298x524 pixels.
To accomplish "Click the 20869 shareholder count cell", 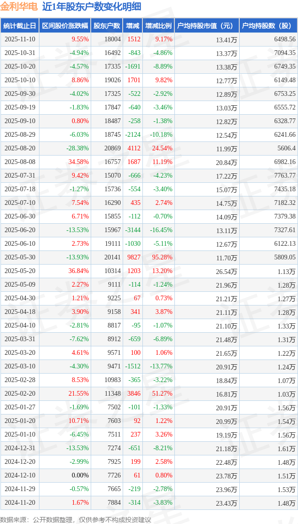I will coord(112,149).
